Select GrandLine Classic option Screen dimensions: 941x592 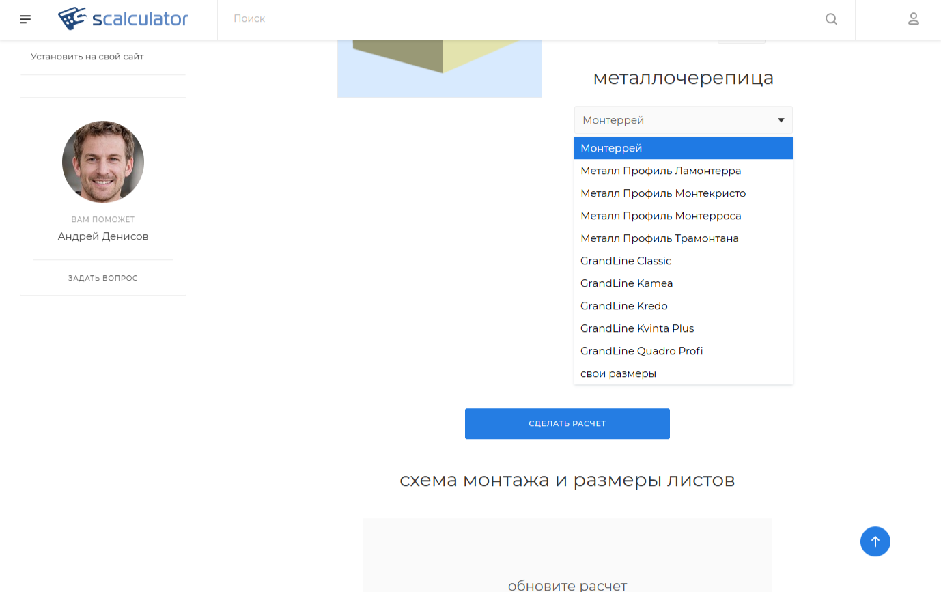(x=684, y=261)
